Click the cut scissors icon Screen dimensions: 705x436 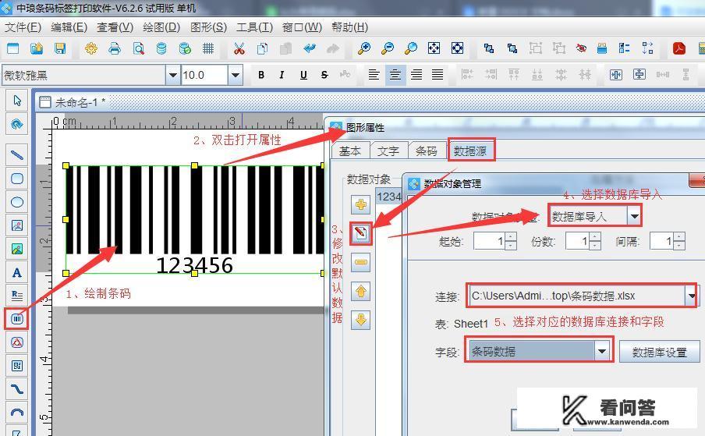tap(239, 48)
